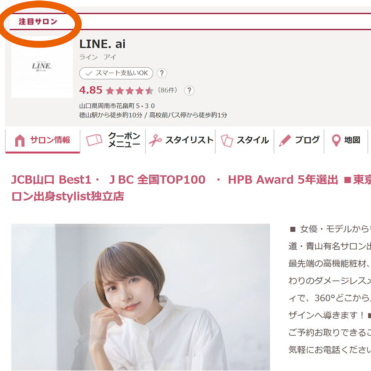Select the スタイル tab

point(252,140)
